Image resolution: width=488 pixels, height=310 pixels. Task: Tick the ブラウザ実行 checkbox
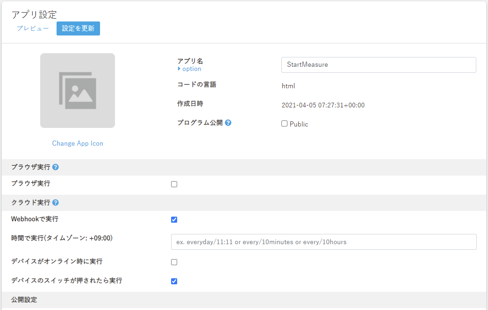pyautogui.click(x=174, y=184)
